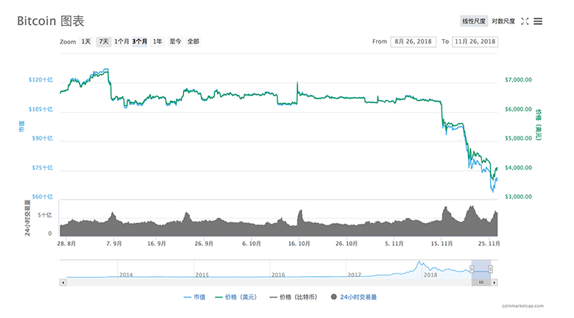574x318 pixels.
Task: Switch to 对数尺度 log scale
Action: (x=503, y=21)
